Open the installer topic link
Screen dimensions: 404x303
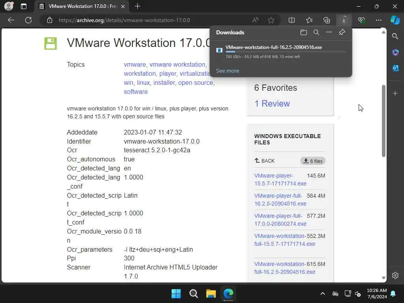point(164,83)
